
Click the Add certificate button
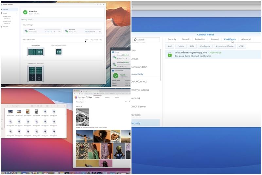click(169, 47)
